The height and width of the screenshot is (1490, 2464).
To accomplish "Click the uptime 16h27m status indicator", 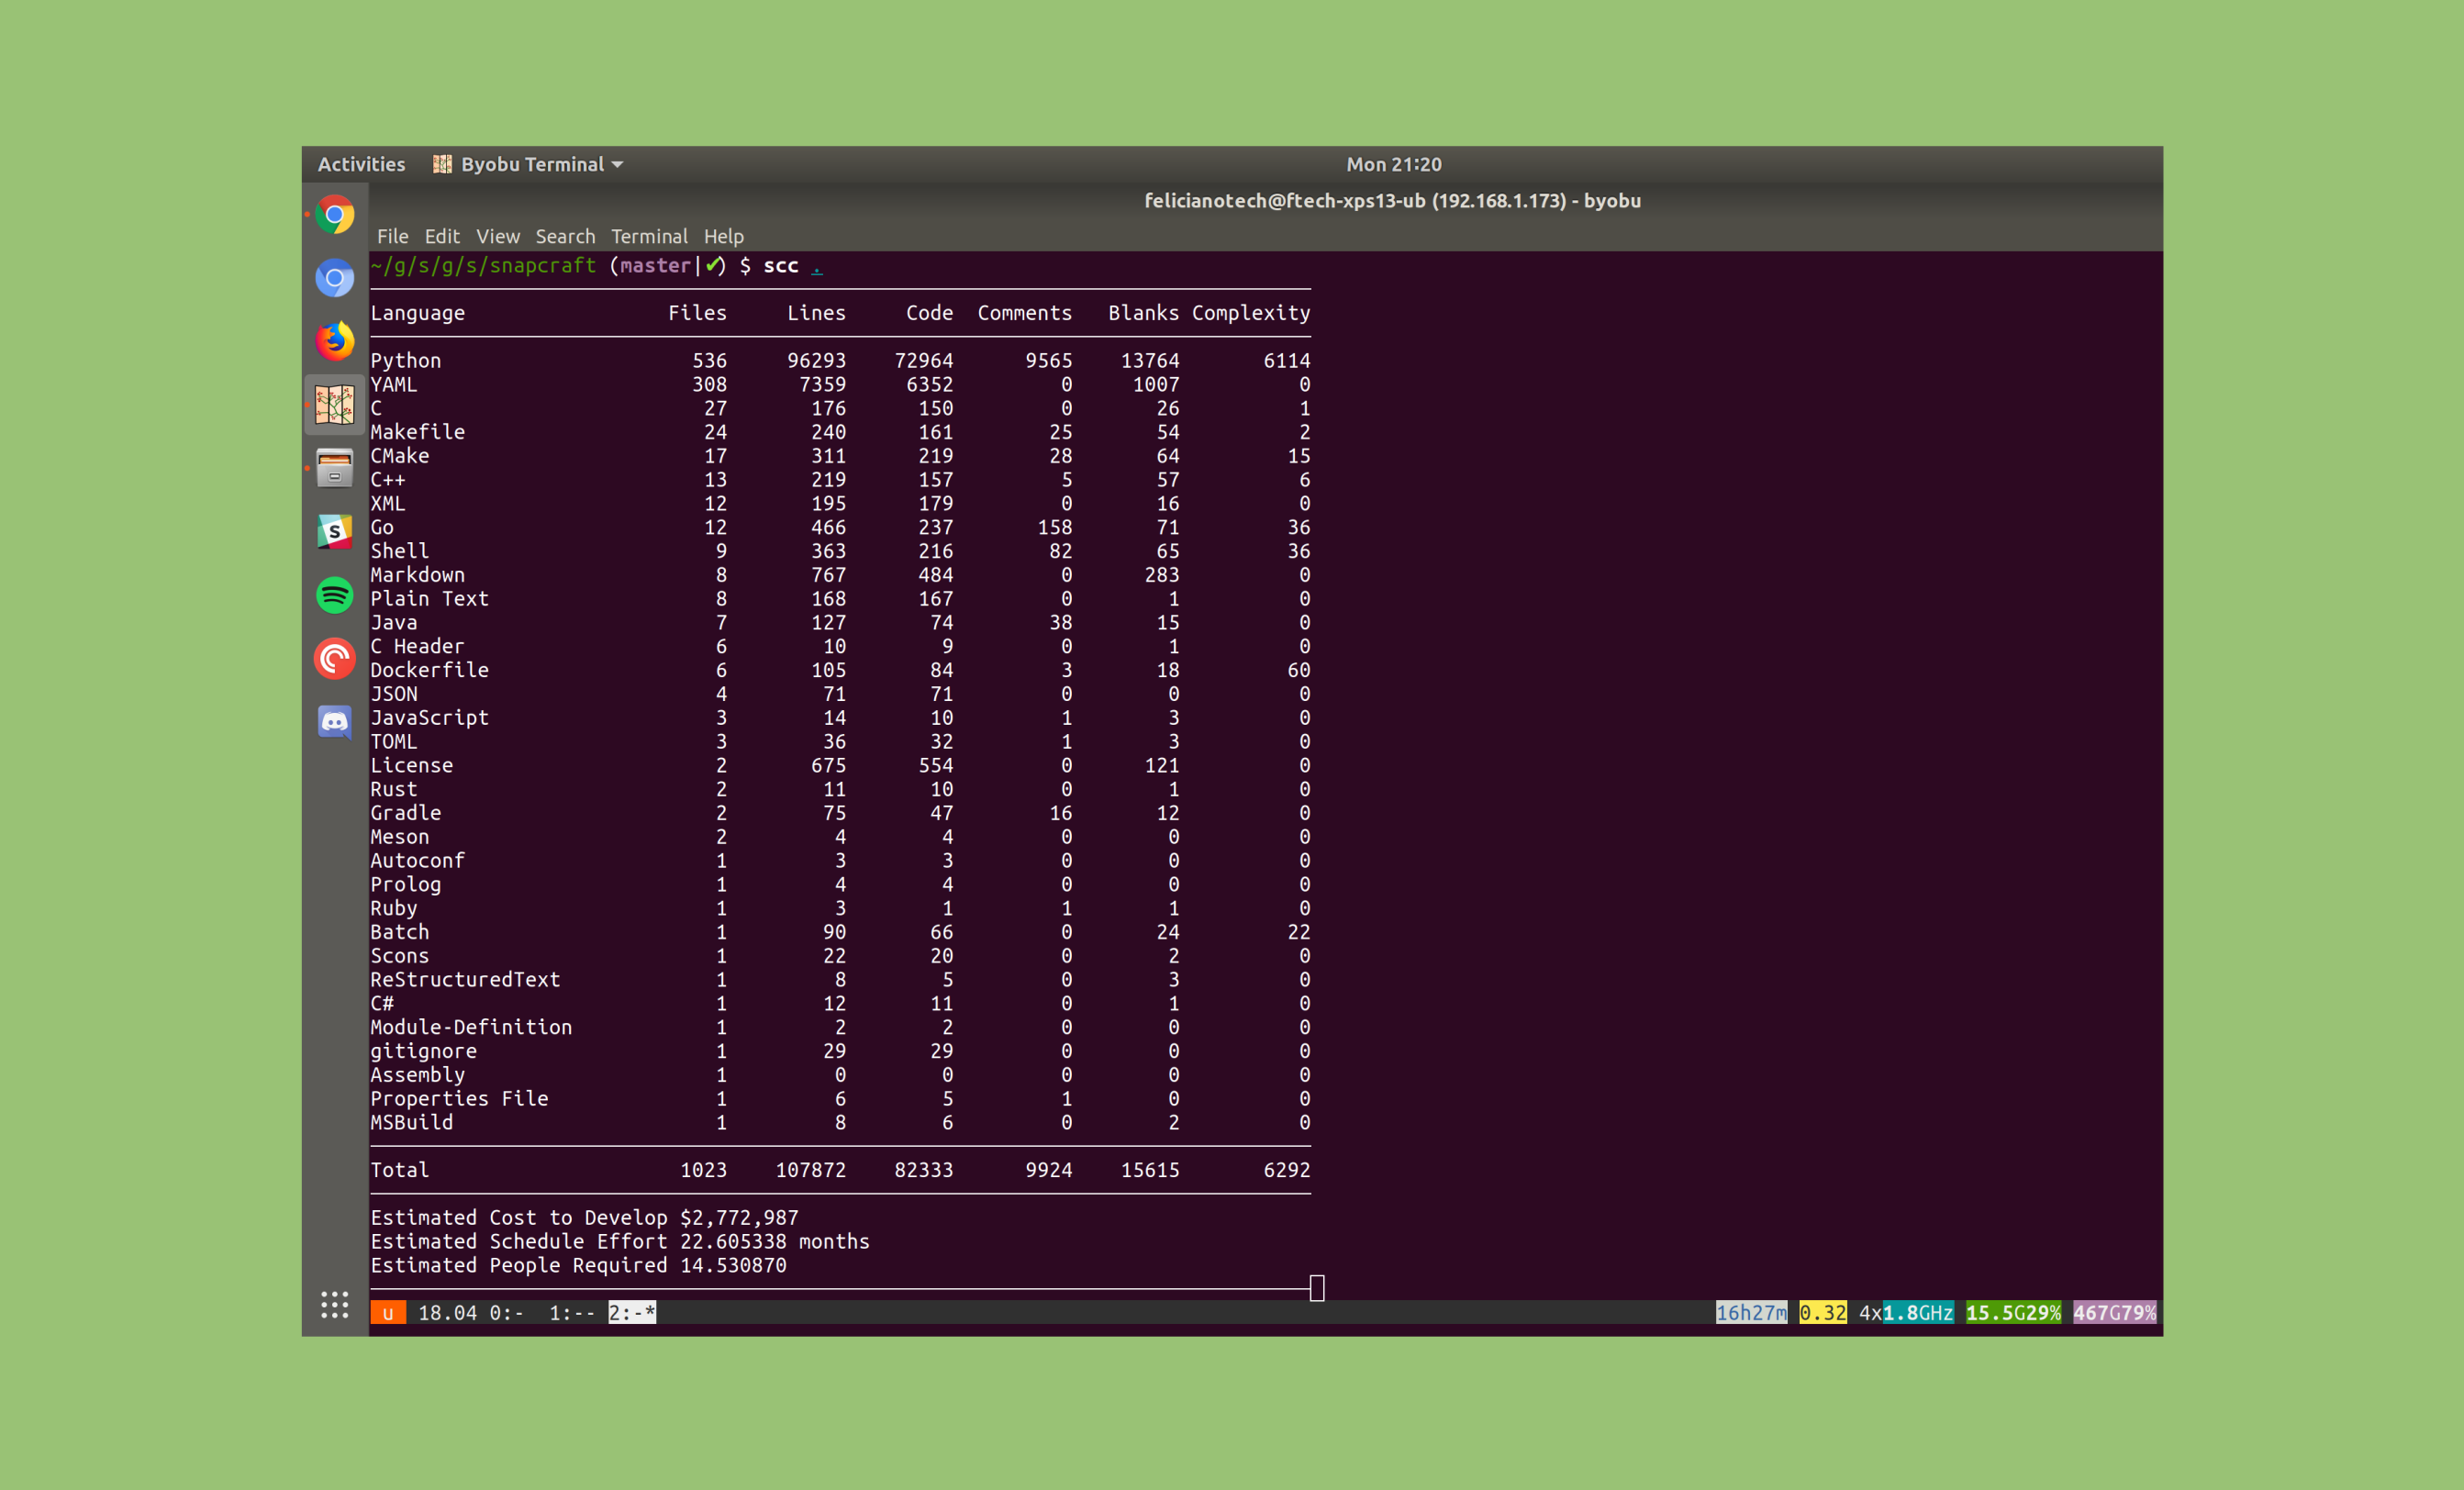I will (x=1751, y=1312).
